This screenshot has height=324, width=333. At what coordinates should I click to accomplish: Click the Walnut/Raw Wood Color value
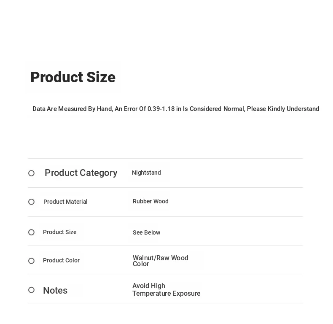click(161, 261)
